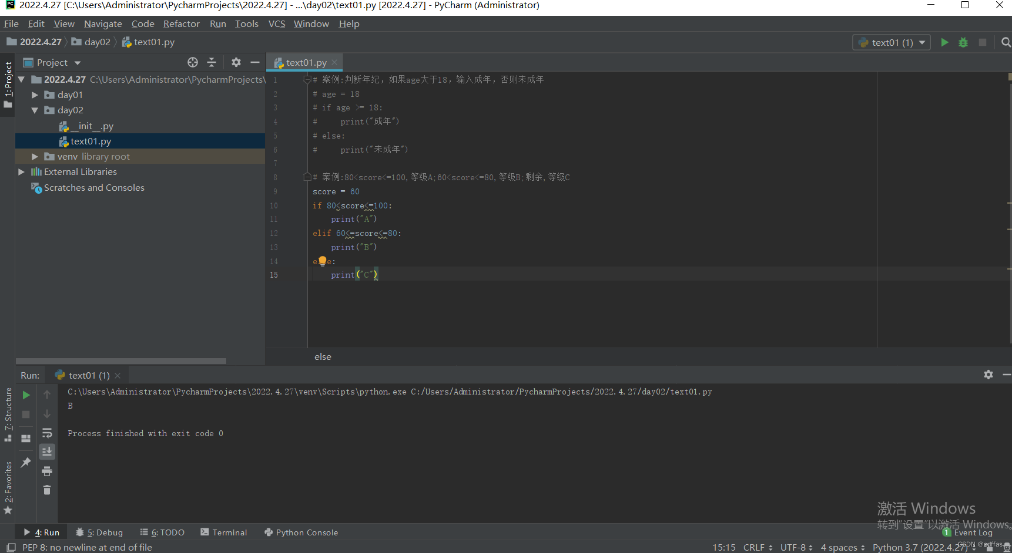Screen dimensions: 1012x553
Task: Open the Terminal tool window
Action: tap(224, 532)
